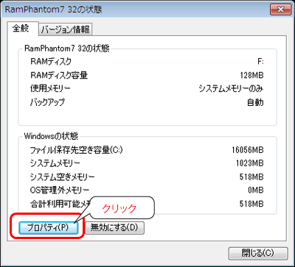
Task: Open the プロパティ(P) button
Action: click(x=49, y=228)
